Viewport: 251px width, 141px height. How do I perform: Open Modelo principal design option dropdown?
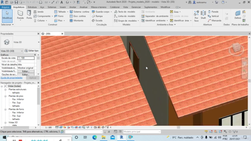[x=159, y=132]
